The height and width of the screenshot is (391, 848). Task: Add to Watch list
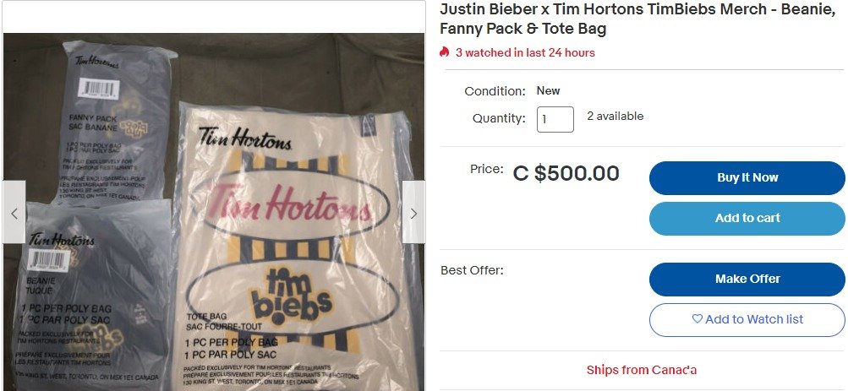[x=747, y=320]
